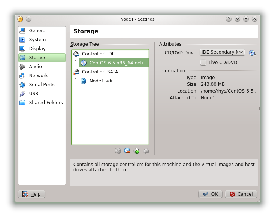Click the Cancel button

[241, 194]
